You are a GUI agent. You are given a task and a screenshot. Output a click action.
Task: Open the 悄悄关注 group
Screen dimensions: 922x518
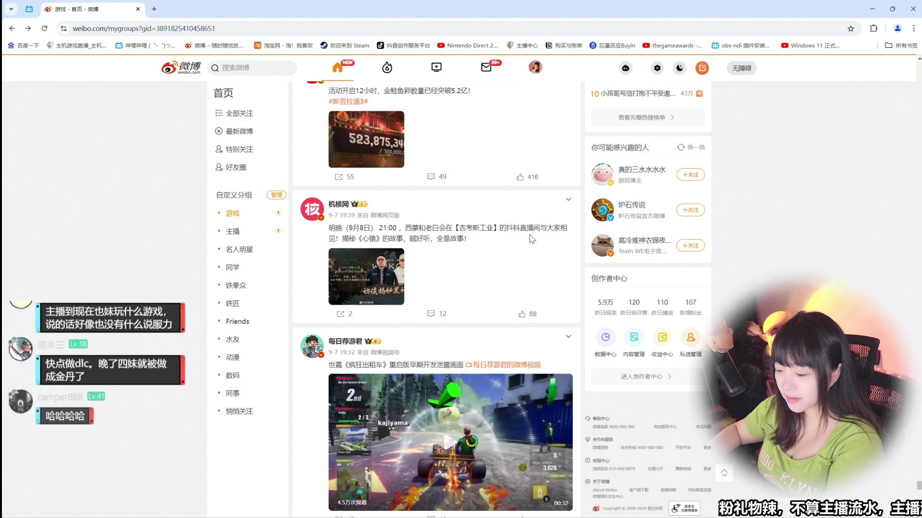pos(239,411)
